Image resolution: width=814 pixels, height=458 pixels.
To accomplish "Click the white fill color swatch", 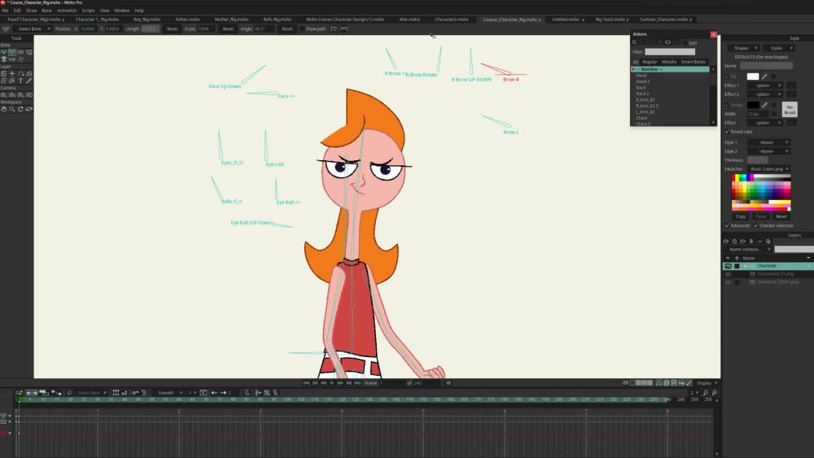I will (753, 76).
